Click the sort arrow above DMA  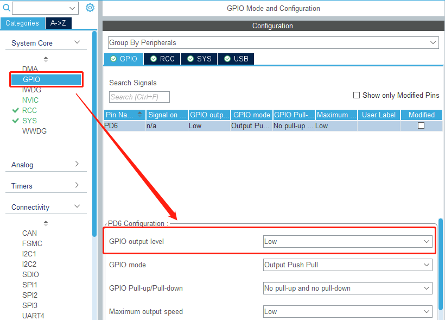(46, 59)
